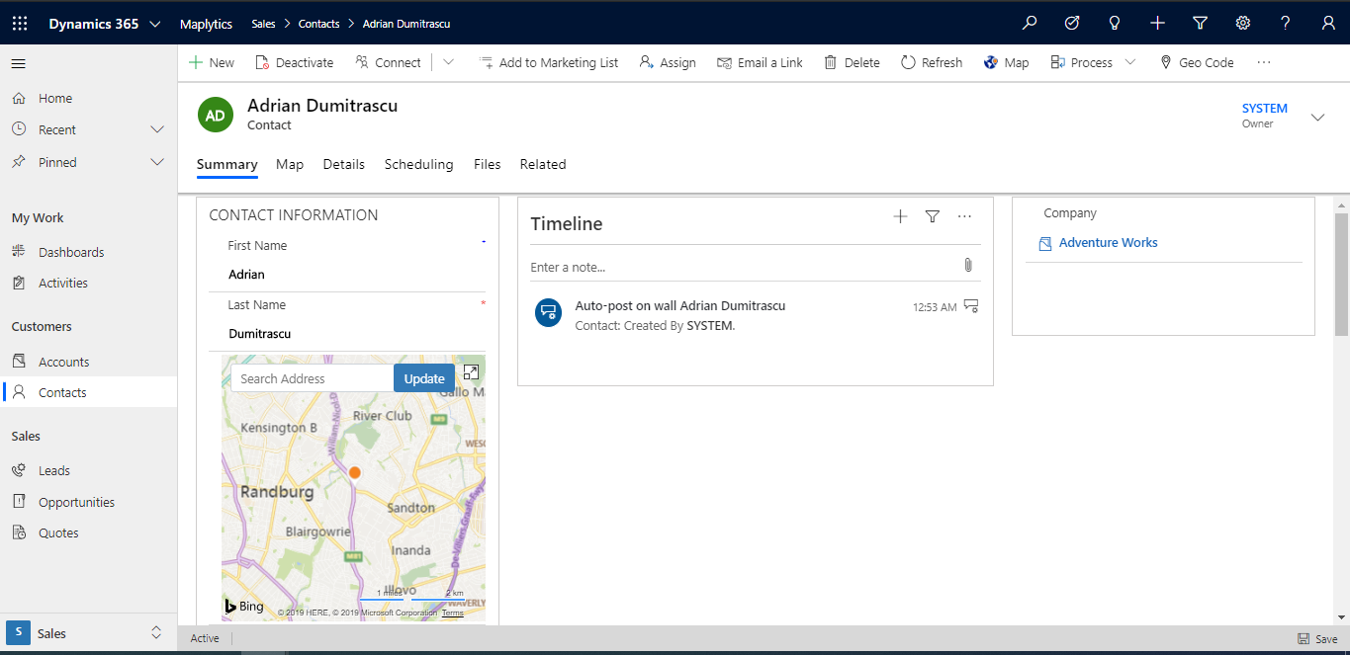The height and width of the screenshot is (655, 1350).
Task: Click the First Name field value Adrian
Action: coord(246,275)
